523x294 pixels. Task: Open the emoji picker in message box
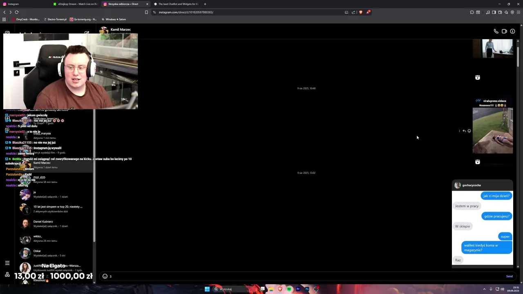coord(105,276)
